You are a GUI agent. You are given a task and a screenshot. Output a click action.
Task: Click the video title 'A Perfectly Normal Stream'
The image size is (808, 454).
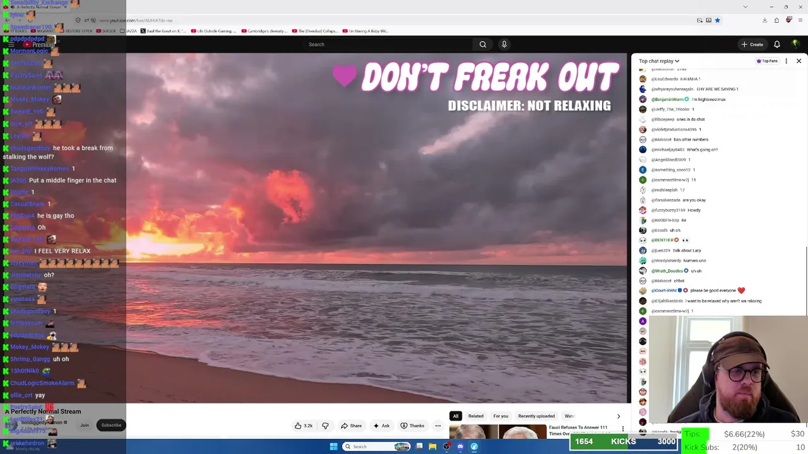pyautogui.click(x=43, y=412)
